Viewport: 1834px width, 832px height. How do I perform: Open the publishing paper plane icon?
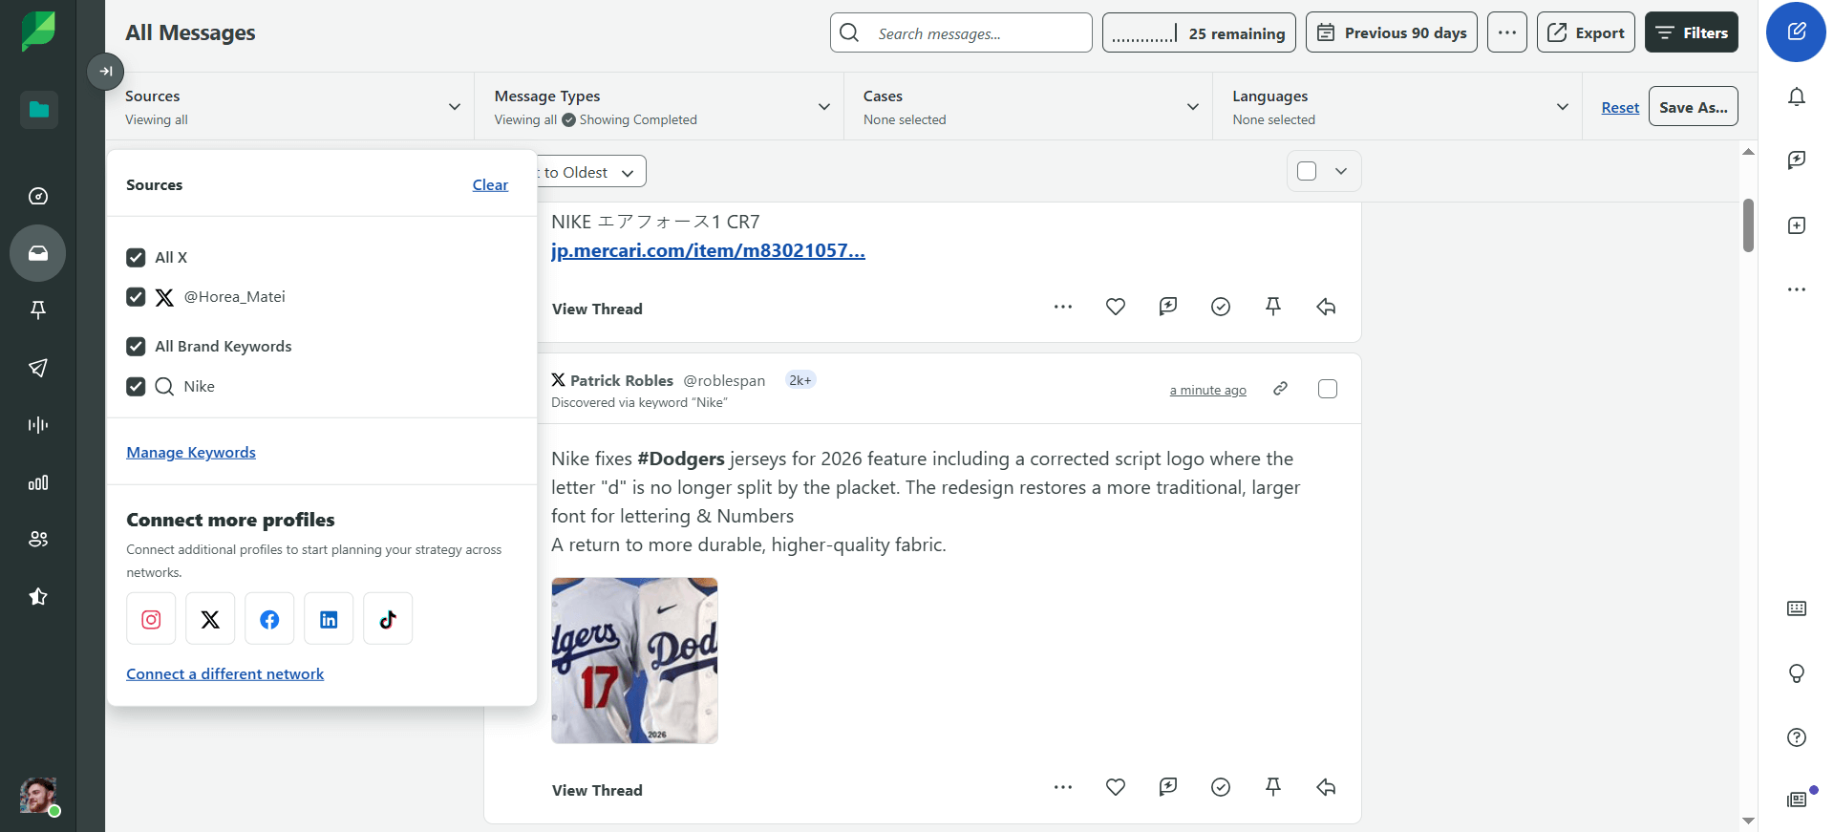38,368
